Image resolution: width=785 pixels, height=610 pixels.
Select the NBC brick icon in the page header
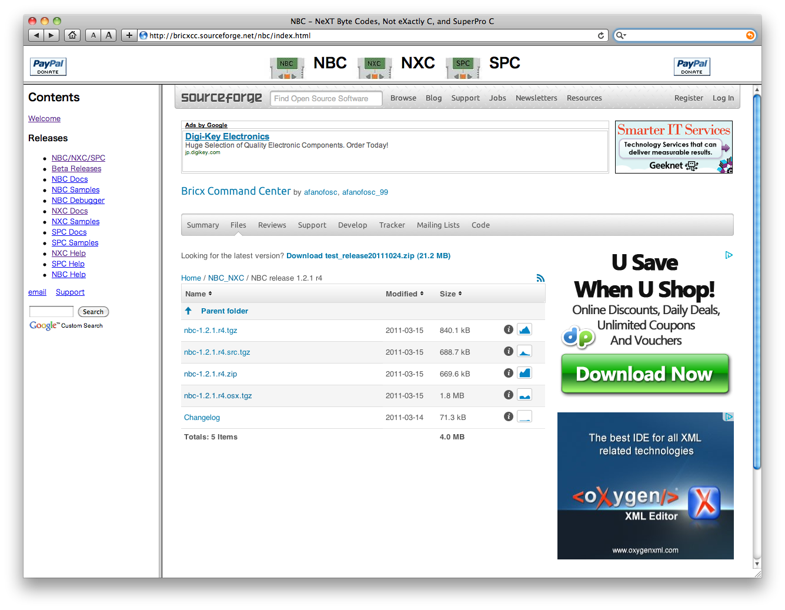tap(287, 66)
